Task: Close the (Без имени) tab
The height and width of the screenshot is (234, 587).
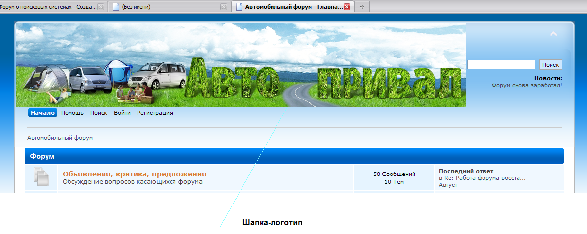Action: click(x=223, y=7)
